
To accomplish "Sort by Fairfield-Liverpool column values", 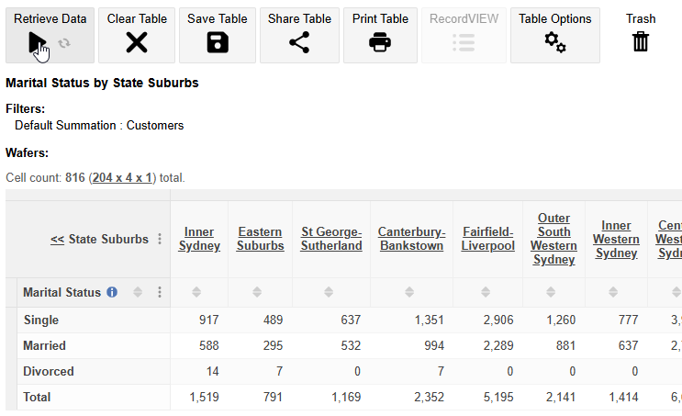I will pyautogui.click(x=487, y=292).
